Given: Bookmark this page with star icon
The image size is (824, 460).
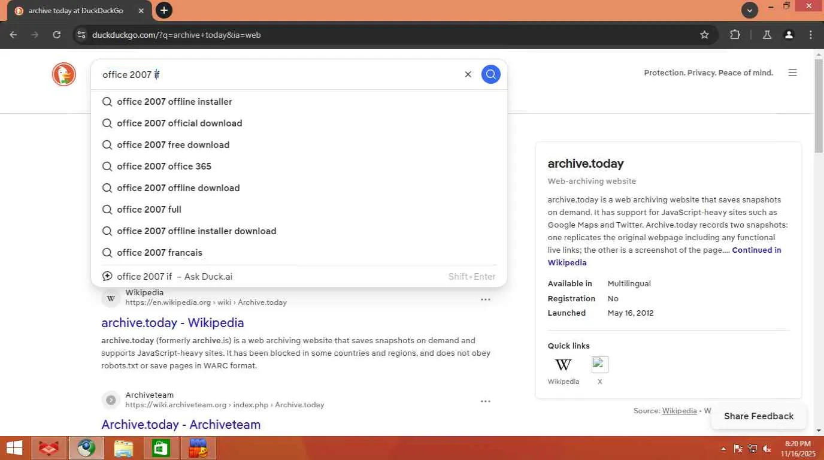Looking at the screenshot, I should pos(704,35).
